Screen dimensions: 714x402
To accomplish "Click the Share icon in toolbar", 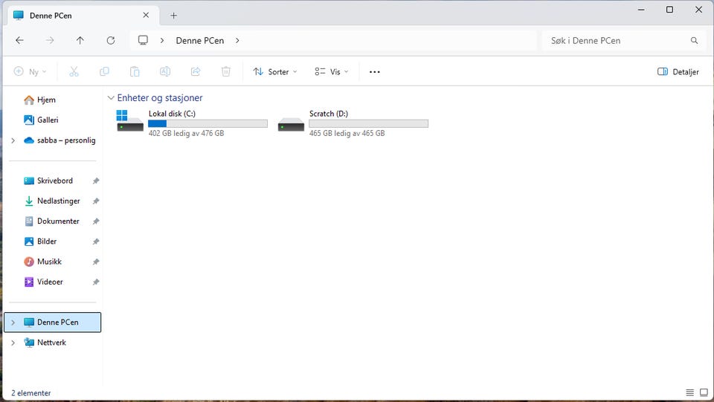I will (196, 71).
